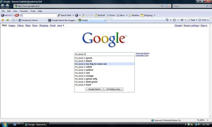Click the Google - Internet Explorer taskbar button

pos(36,125)
